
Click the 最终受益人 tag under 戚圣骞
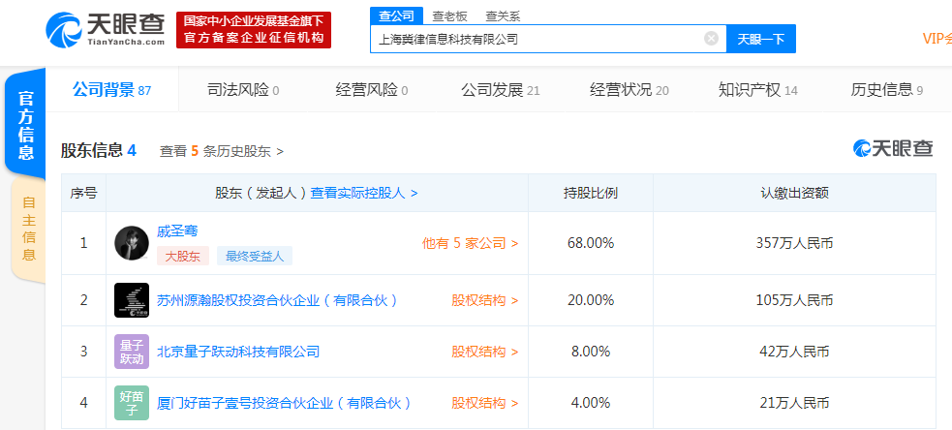pyautogui.click(x=255, y=256)
